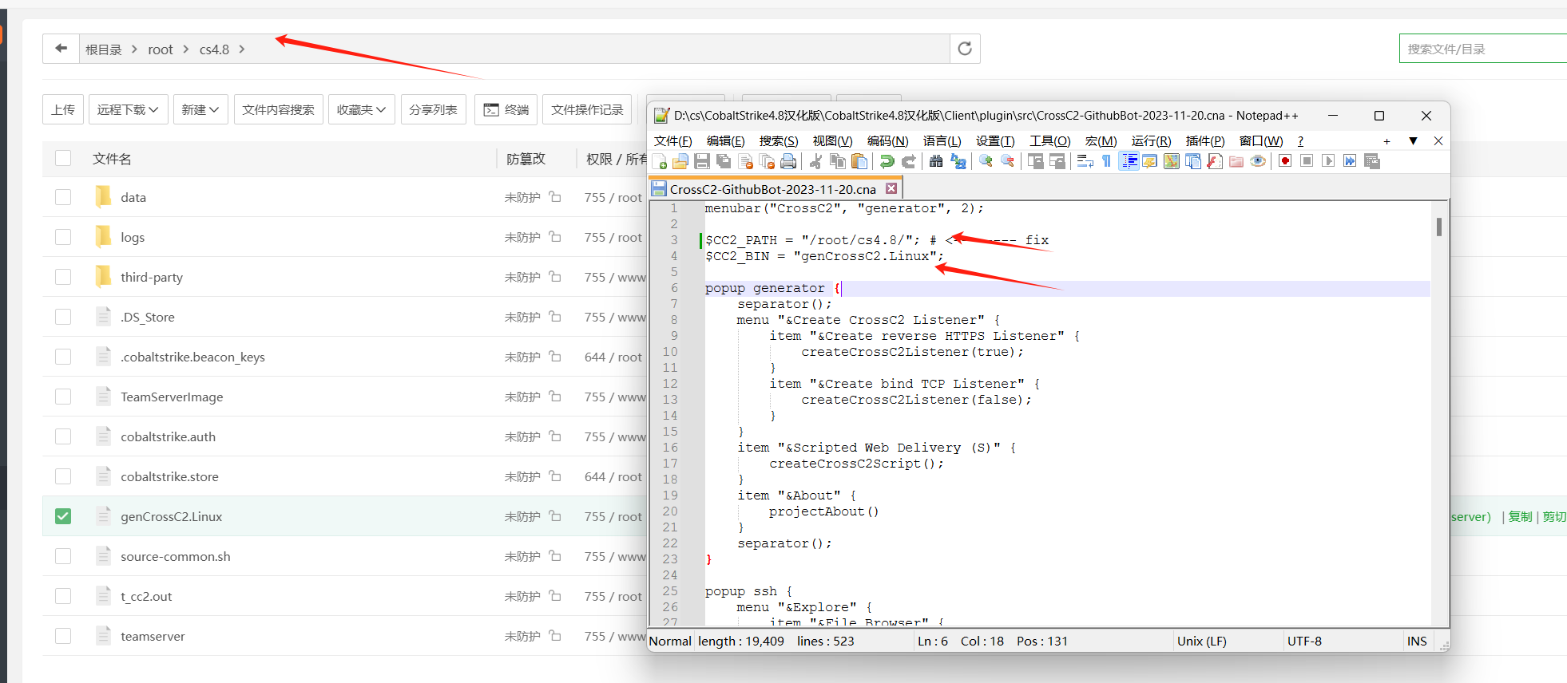Viewport: 1567px width, 683px height.
Task: Click the 文件操作记录 button
Action: click(587, 109)
